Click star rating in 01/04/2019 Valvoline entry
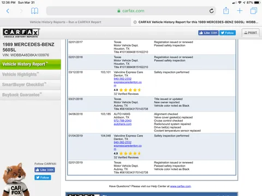This screenshot has height=196, width=262. point(130,154)
